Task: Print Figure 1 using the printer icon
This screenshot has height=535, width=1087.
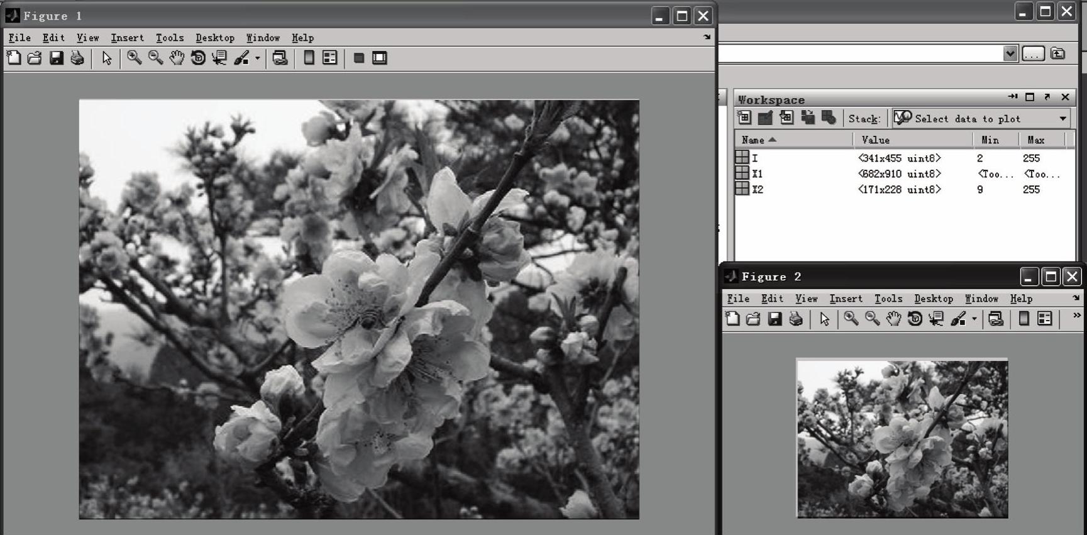Action: click(77, 58)
